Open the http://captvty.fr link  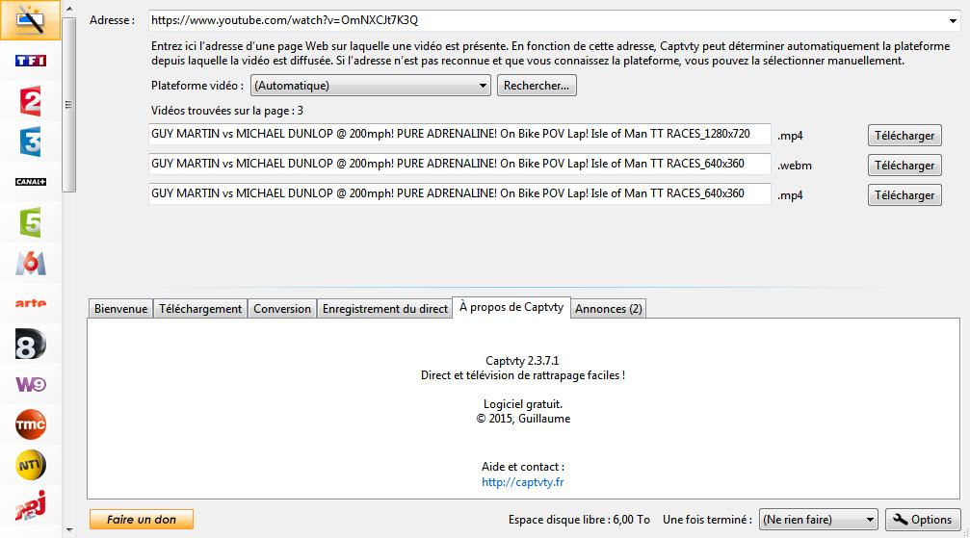[523, 482]
